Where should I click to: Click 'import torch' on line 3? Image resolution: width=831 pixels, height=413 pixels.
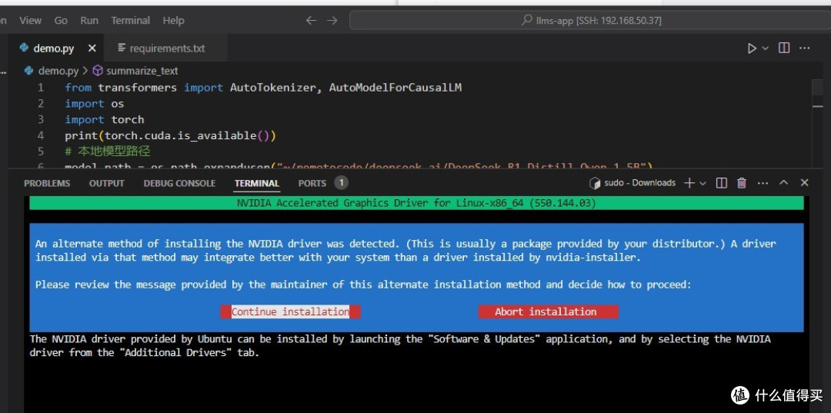105,120
